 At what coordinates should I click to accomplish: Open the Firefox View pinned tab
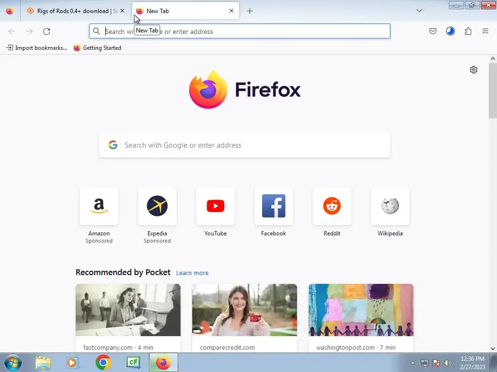(x=10, y=11)
